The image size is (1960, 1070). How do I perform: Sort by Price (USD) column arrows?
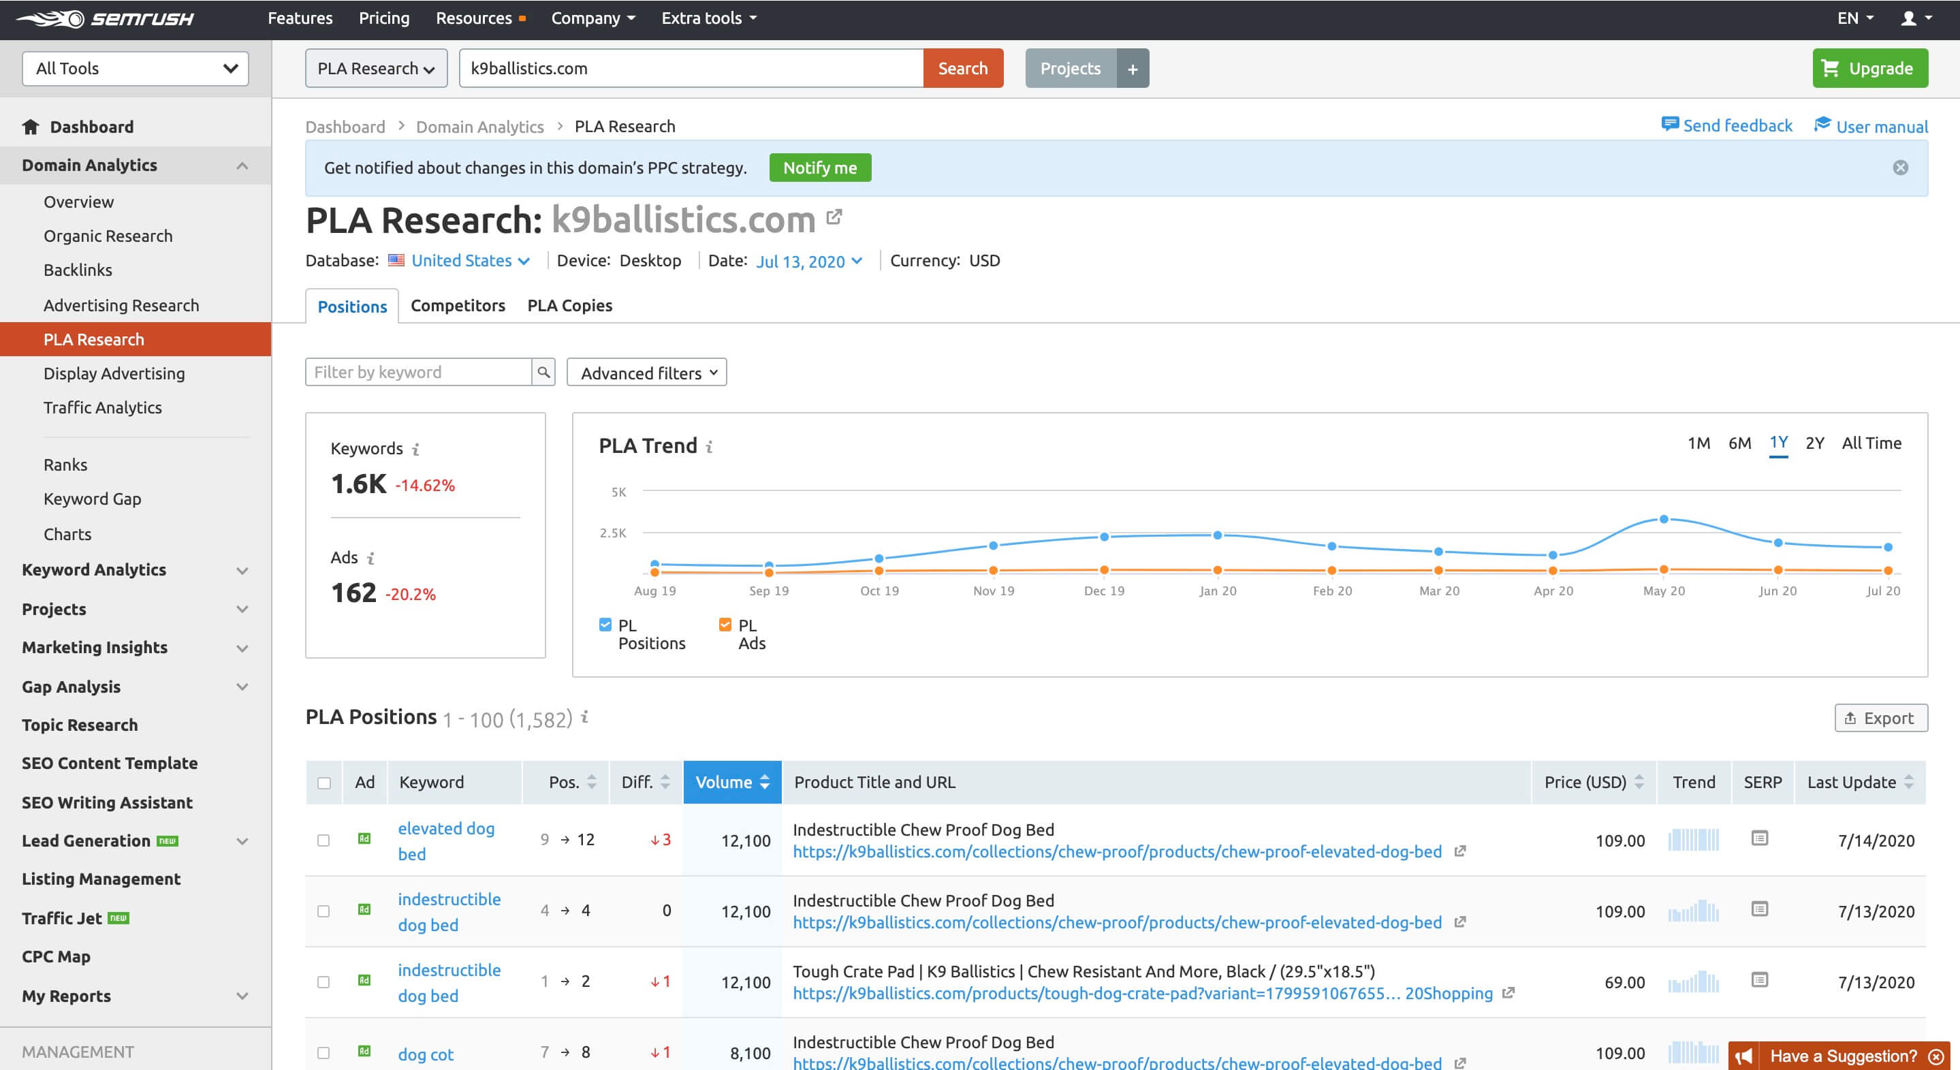point(1639,782)
